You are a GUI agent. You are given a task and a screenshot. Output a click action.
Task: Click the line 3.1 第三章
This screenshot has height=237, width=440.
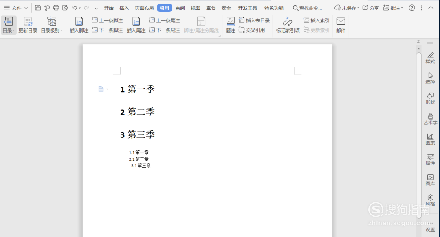(x=141, y=166)
